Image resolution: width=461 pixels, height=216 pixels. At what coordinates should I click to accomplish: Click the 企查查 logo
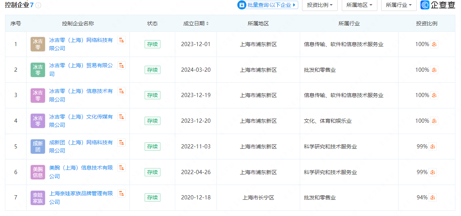[438, 5]
